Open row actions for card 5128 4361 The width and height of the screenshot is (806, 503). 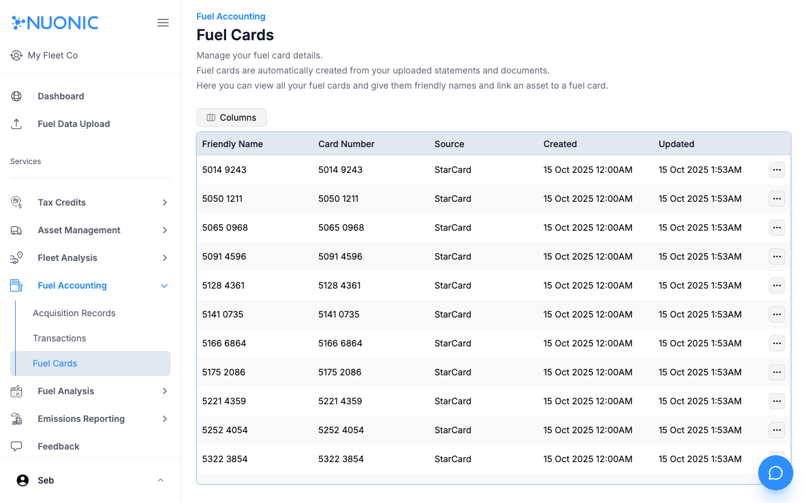click(777, 285)
